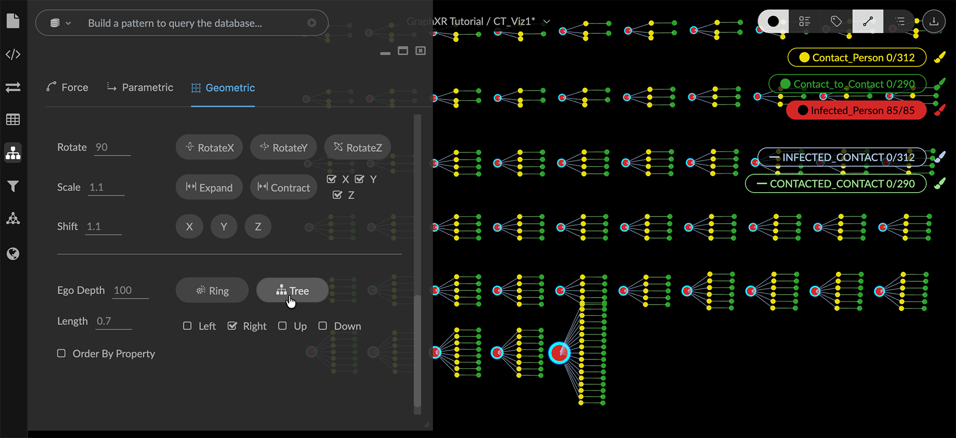Expand the database selector dropdown

(61, 23)
